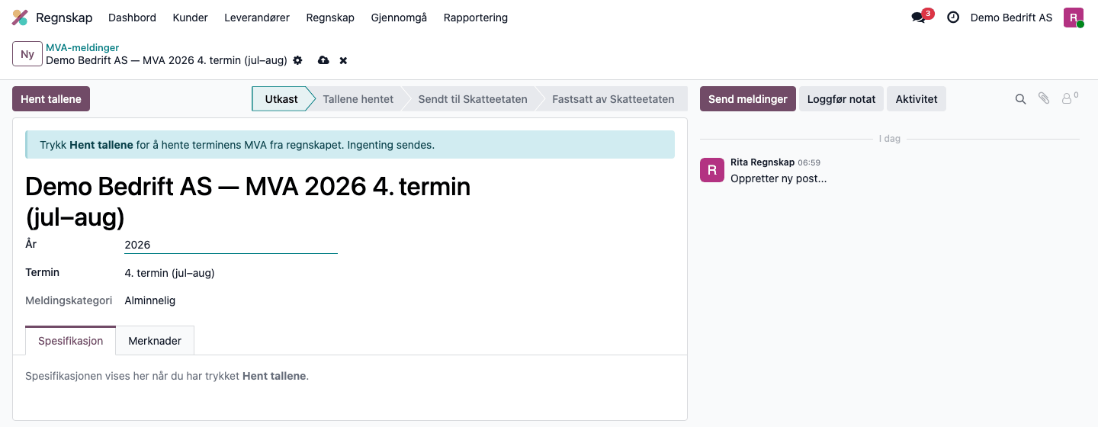Viewport: 1098px width, 427px height.
Task: Open the MVA-meldinger breadcrumb link
Action: click(x=82, y=47)
